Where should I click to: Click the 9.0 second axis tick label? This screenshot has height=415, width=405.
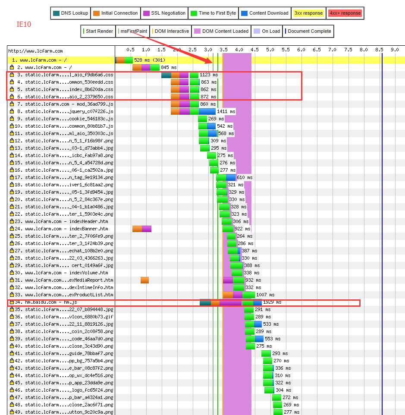pyautogui.click(x=395, y=50)
